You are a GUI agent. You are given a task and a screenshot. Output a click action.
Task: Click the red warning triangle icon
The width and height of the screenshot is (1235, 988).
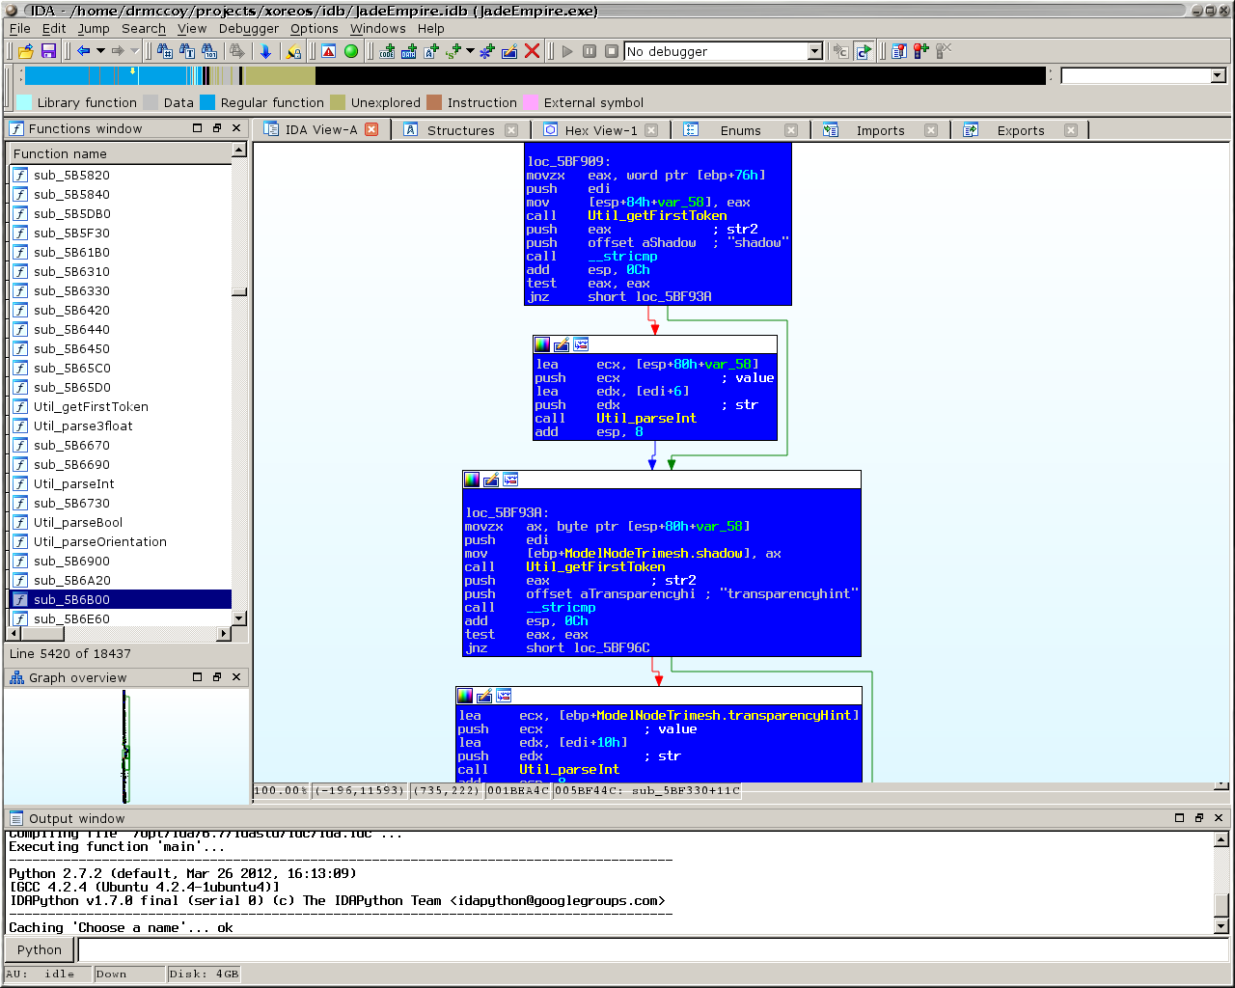tap(329, 51)
